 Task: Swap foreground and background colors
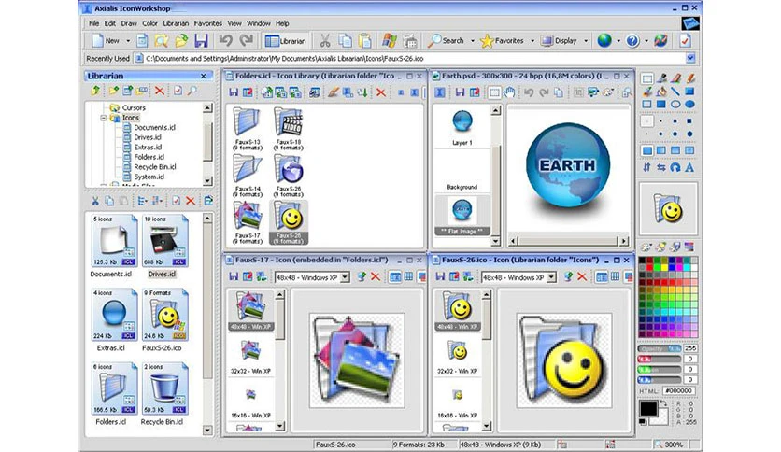[663, 404]
